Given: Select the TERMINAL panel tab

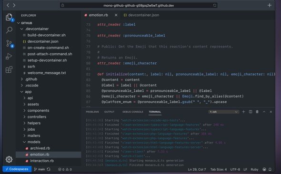Looking at the screenshot, I should pos(155,112).
